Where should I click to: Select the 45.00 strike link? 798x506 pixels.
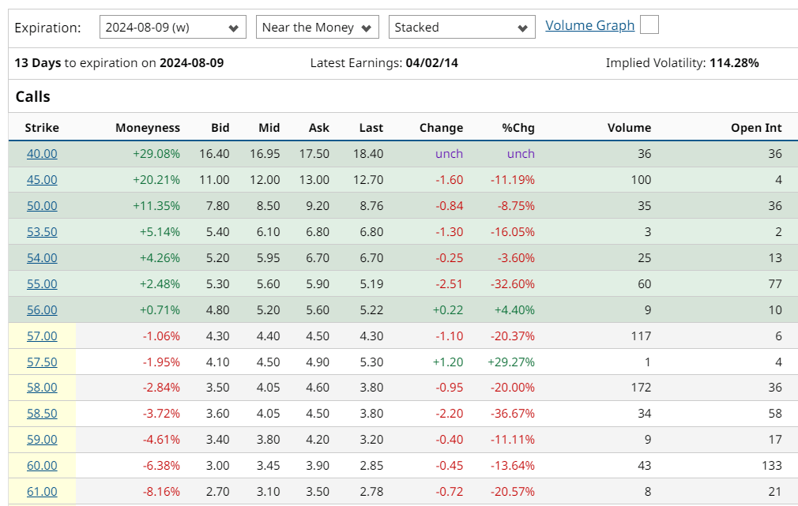41,179
